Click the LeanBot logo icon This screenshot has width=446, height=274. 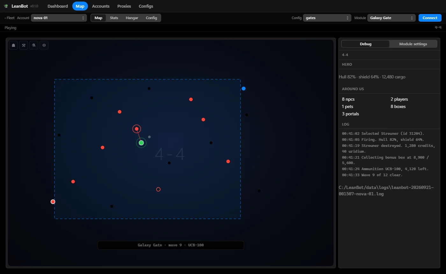[6, 6]
